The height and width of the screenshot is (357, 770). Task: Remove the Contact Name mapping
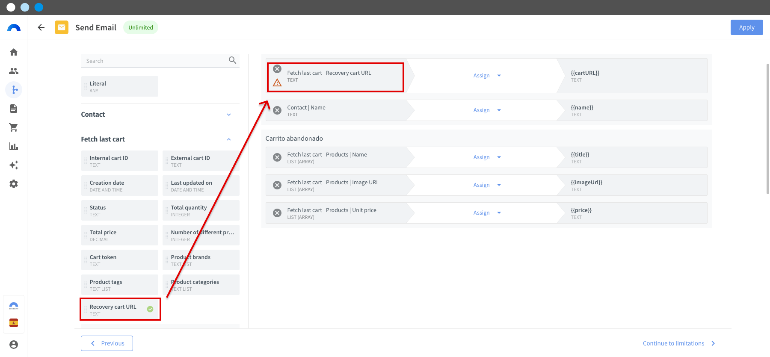[277, 110]
